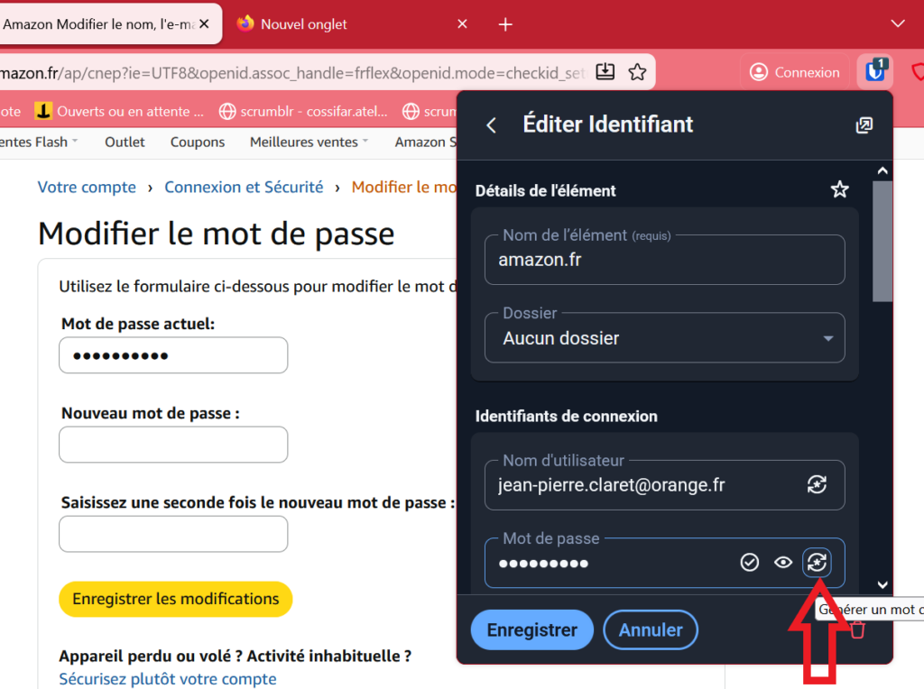The image size is (924, 689).
Task: Expand the Meilleures ventes menu
Action: [310, 142]
